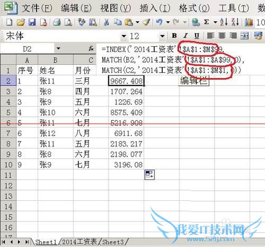Switch to the Sheet1 tab
The image size is (265, 247).
(46, 242)
